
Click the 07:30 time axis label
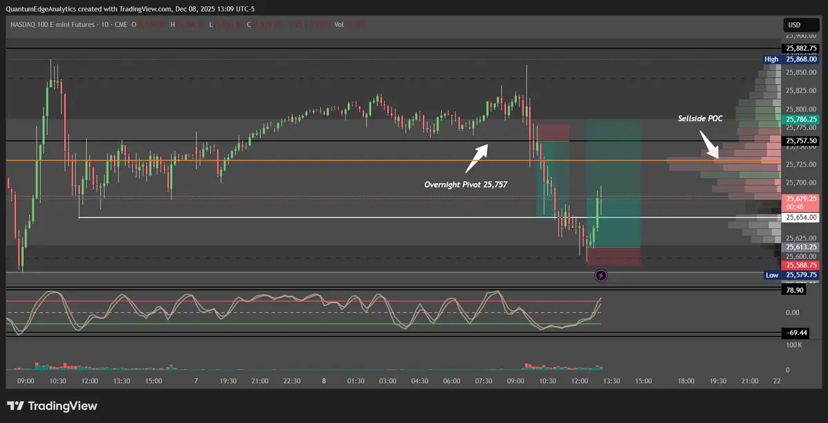point(484,381)
